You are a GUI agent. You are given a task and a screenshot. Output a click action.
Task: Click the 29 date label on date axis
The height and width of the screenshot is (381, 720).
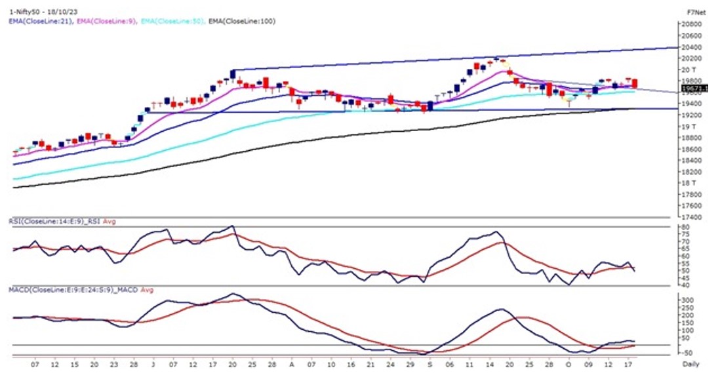[x=410, y=365]
